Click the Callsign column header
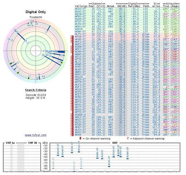 (81, 6)
